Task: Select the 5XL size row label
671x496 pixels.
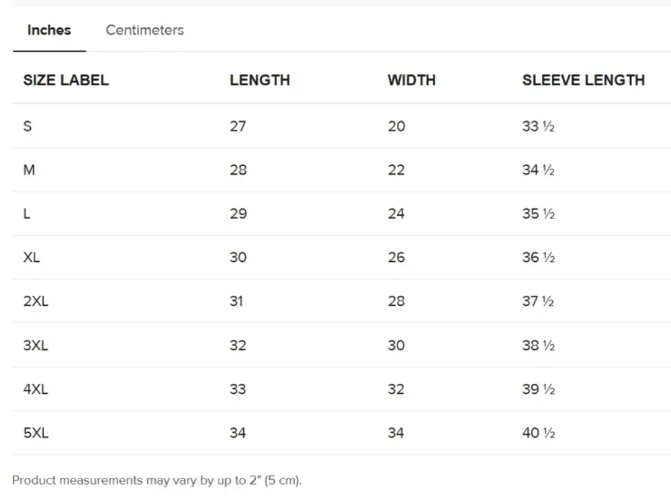Action: click(36, 433)
